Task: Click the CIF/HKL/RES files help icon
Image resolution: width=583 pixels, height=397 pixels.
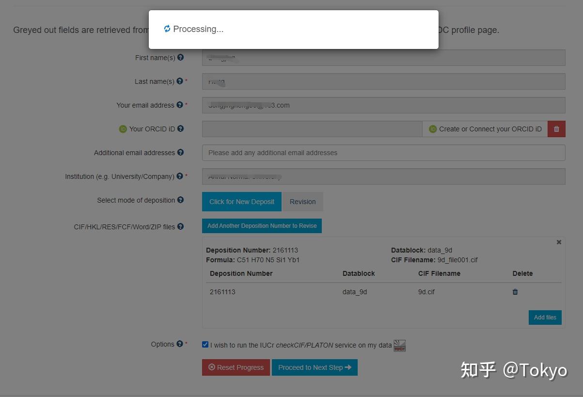Action: pos(180,226)
